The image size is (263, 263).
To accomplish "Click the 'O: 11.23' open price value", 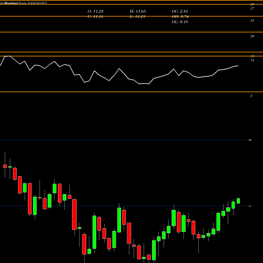I will click(95, 12).
